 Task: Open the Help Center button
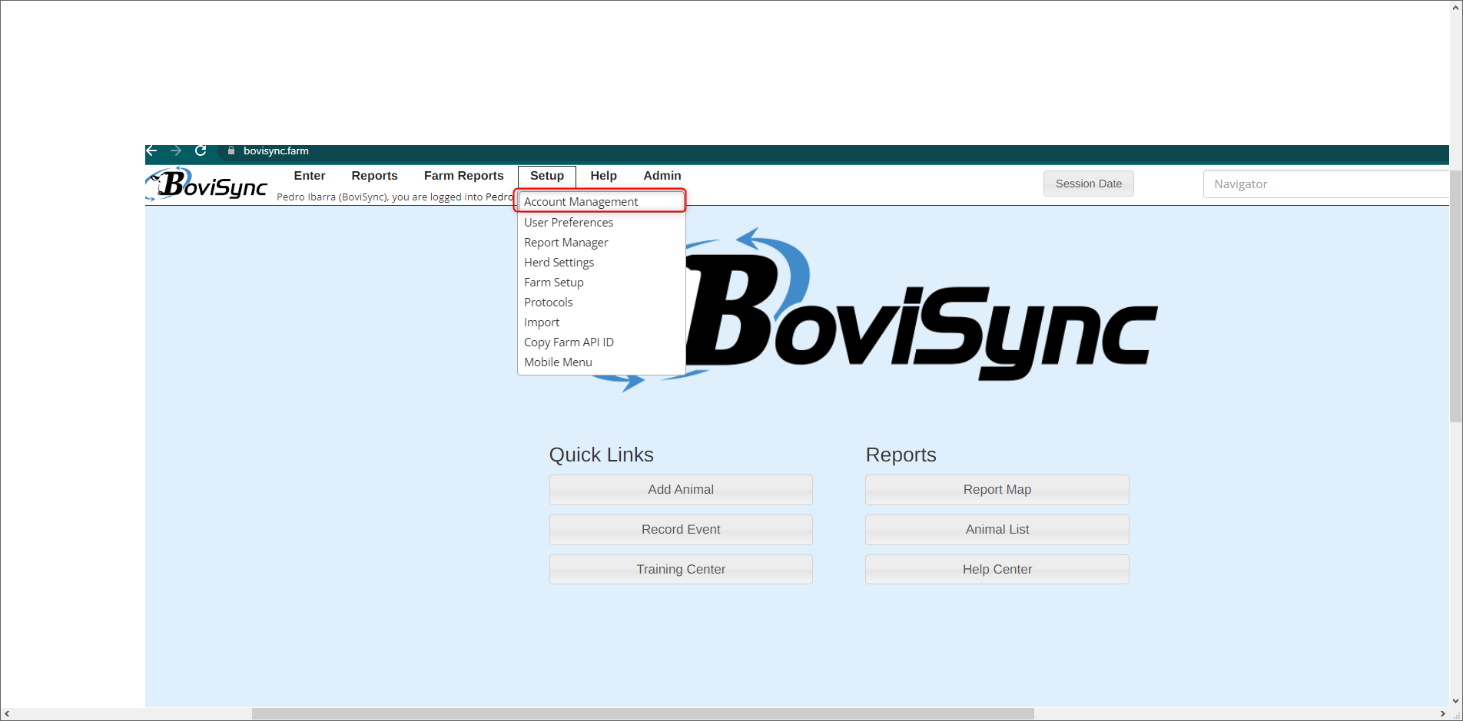997,570
